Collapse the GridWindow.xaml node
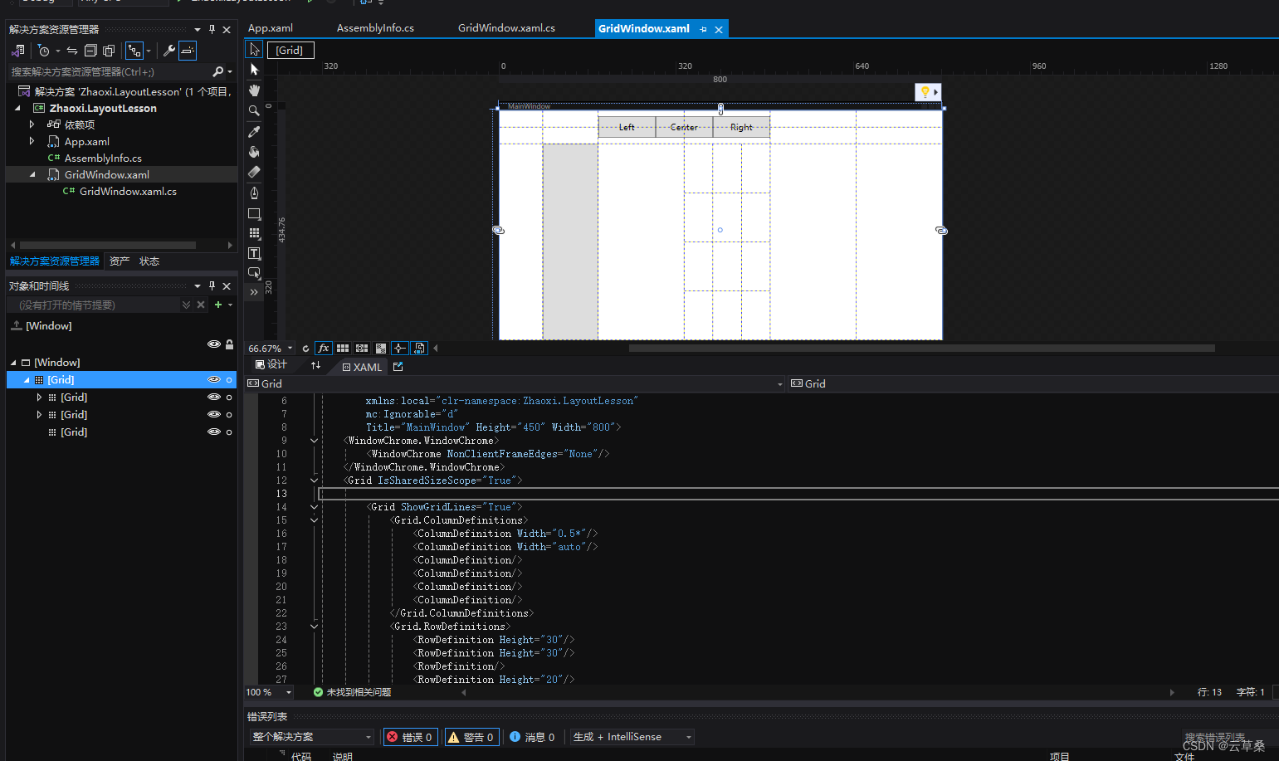Viewport: 1279px width, 761px height. pyautogui.click(x=32, y=174)
